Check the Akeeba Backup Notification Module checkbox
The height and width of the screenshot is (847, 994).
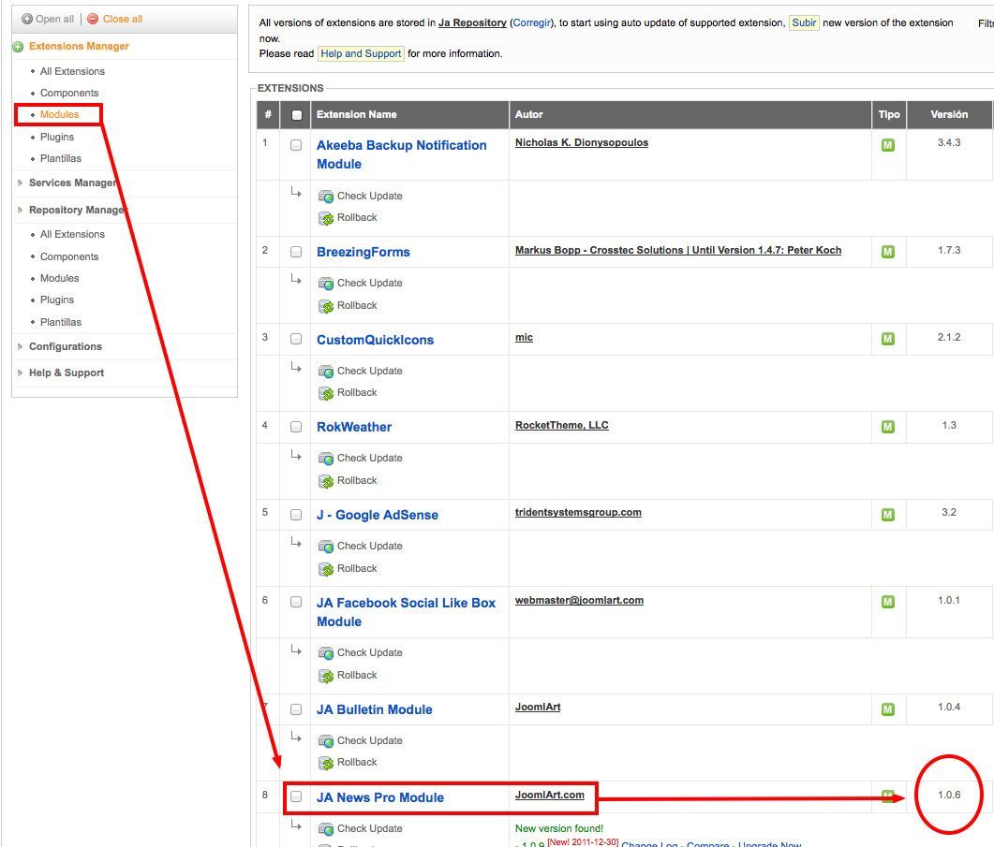click(x=296, y=145)
